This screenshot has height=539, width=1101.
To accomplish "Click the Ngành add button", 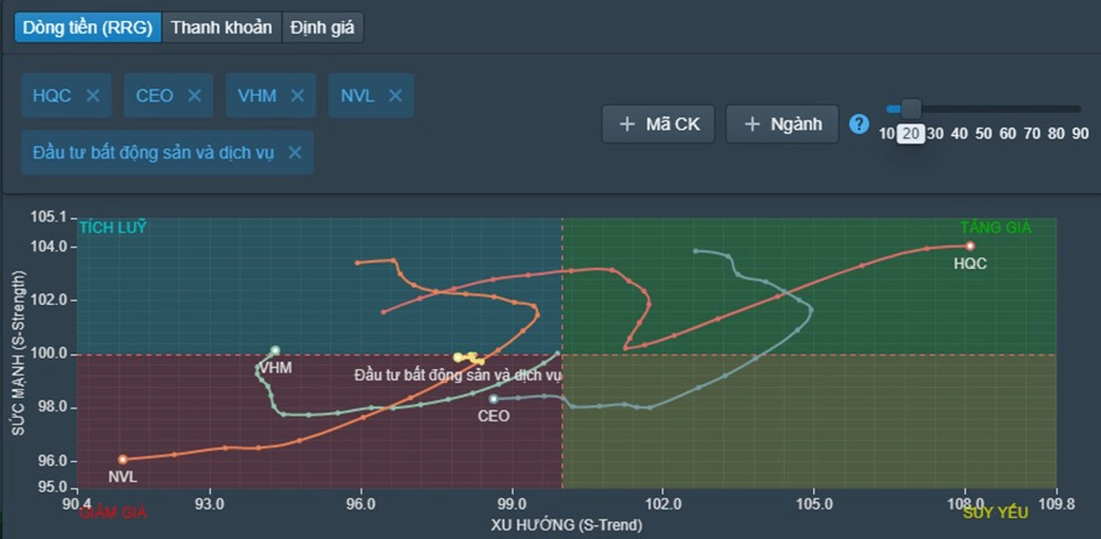I will [x=782, y=124].
